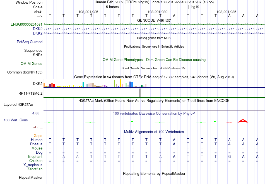This screenshot has height=184, width=265.
Task: Click the Scale label in the base position track
Action: click(38, 7)
